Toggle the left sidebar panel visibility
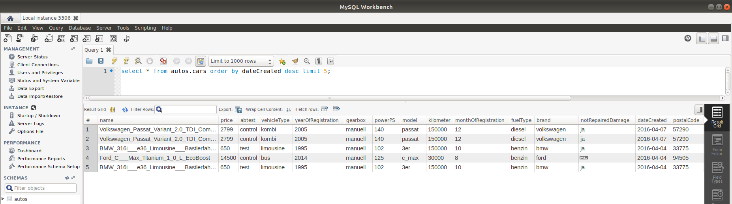 tap(702, 39)
